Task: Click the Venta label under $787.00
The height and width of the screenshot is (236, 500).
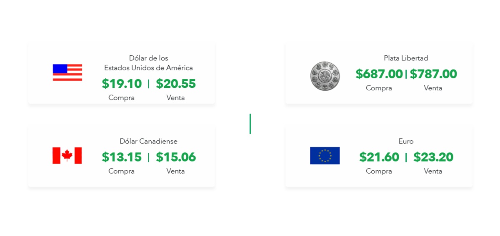Action: tap(433, 88)
